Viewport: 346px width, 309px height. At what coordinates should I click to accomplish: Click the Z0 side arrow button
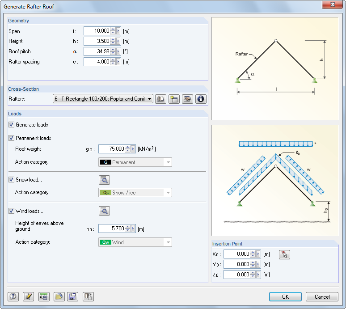tap(258, 275)
